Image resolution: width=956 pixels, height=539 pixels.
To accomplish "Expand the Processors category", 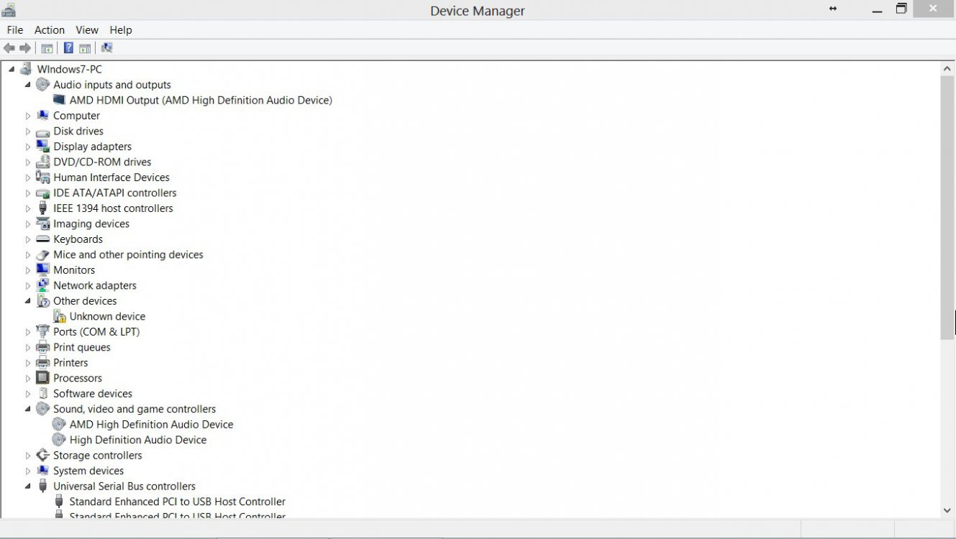I will 28,377.
